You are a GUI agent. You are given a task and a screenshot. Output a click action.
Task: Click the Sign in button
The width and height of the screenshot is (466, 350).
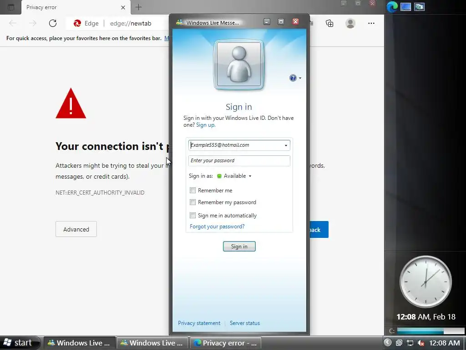[x=239, y=247]
